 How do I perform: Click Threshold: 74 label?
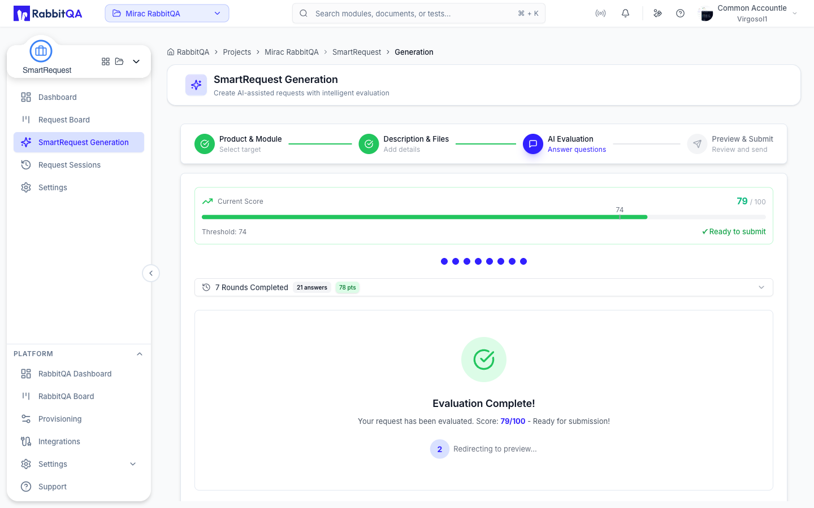224,232
